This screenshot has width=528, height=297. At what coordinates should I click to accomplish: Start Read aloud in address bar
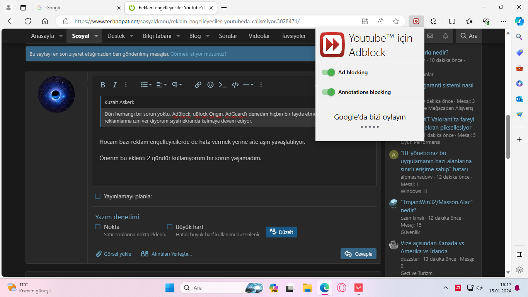tap(380, 21)
